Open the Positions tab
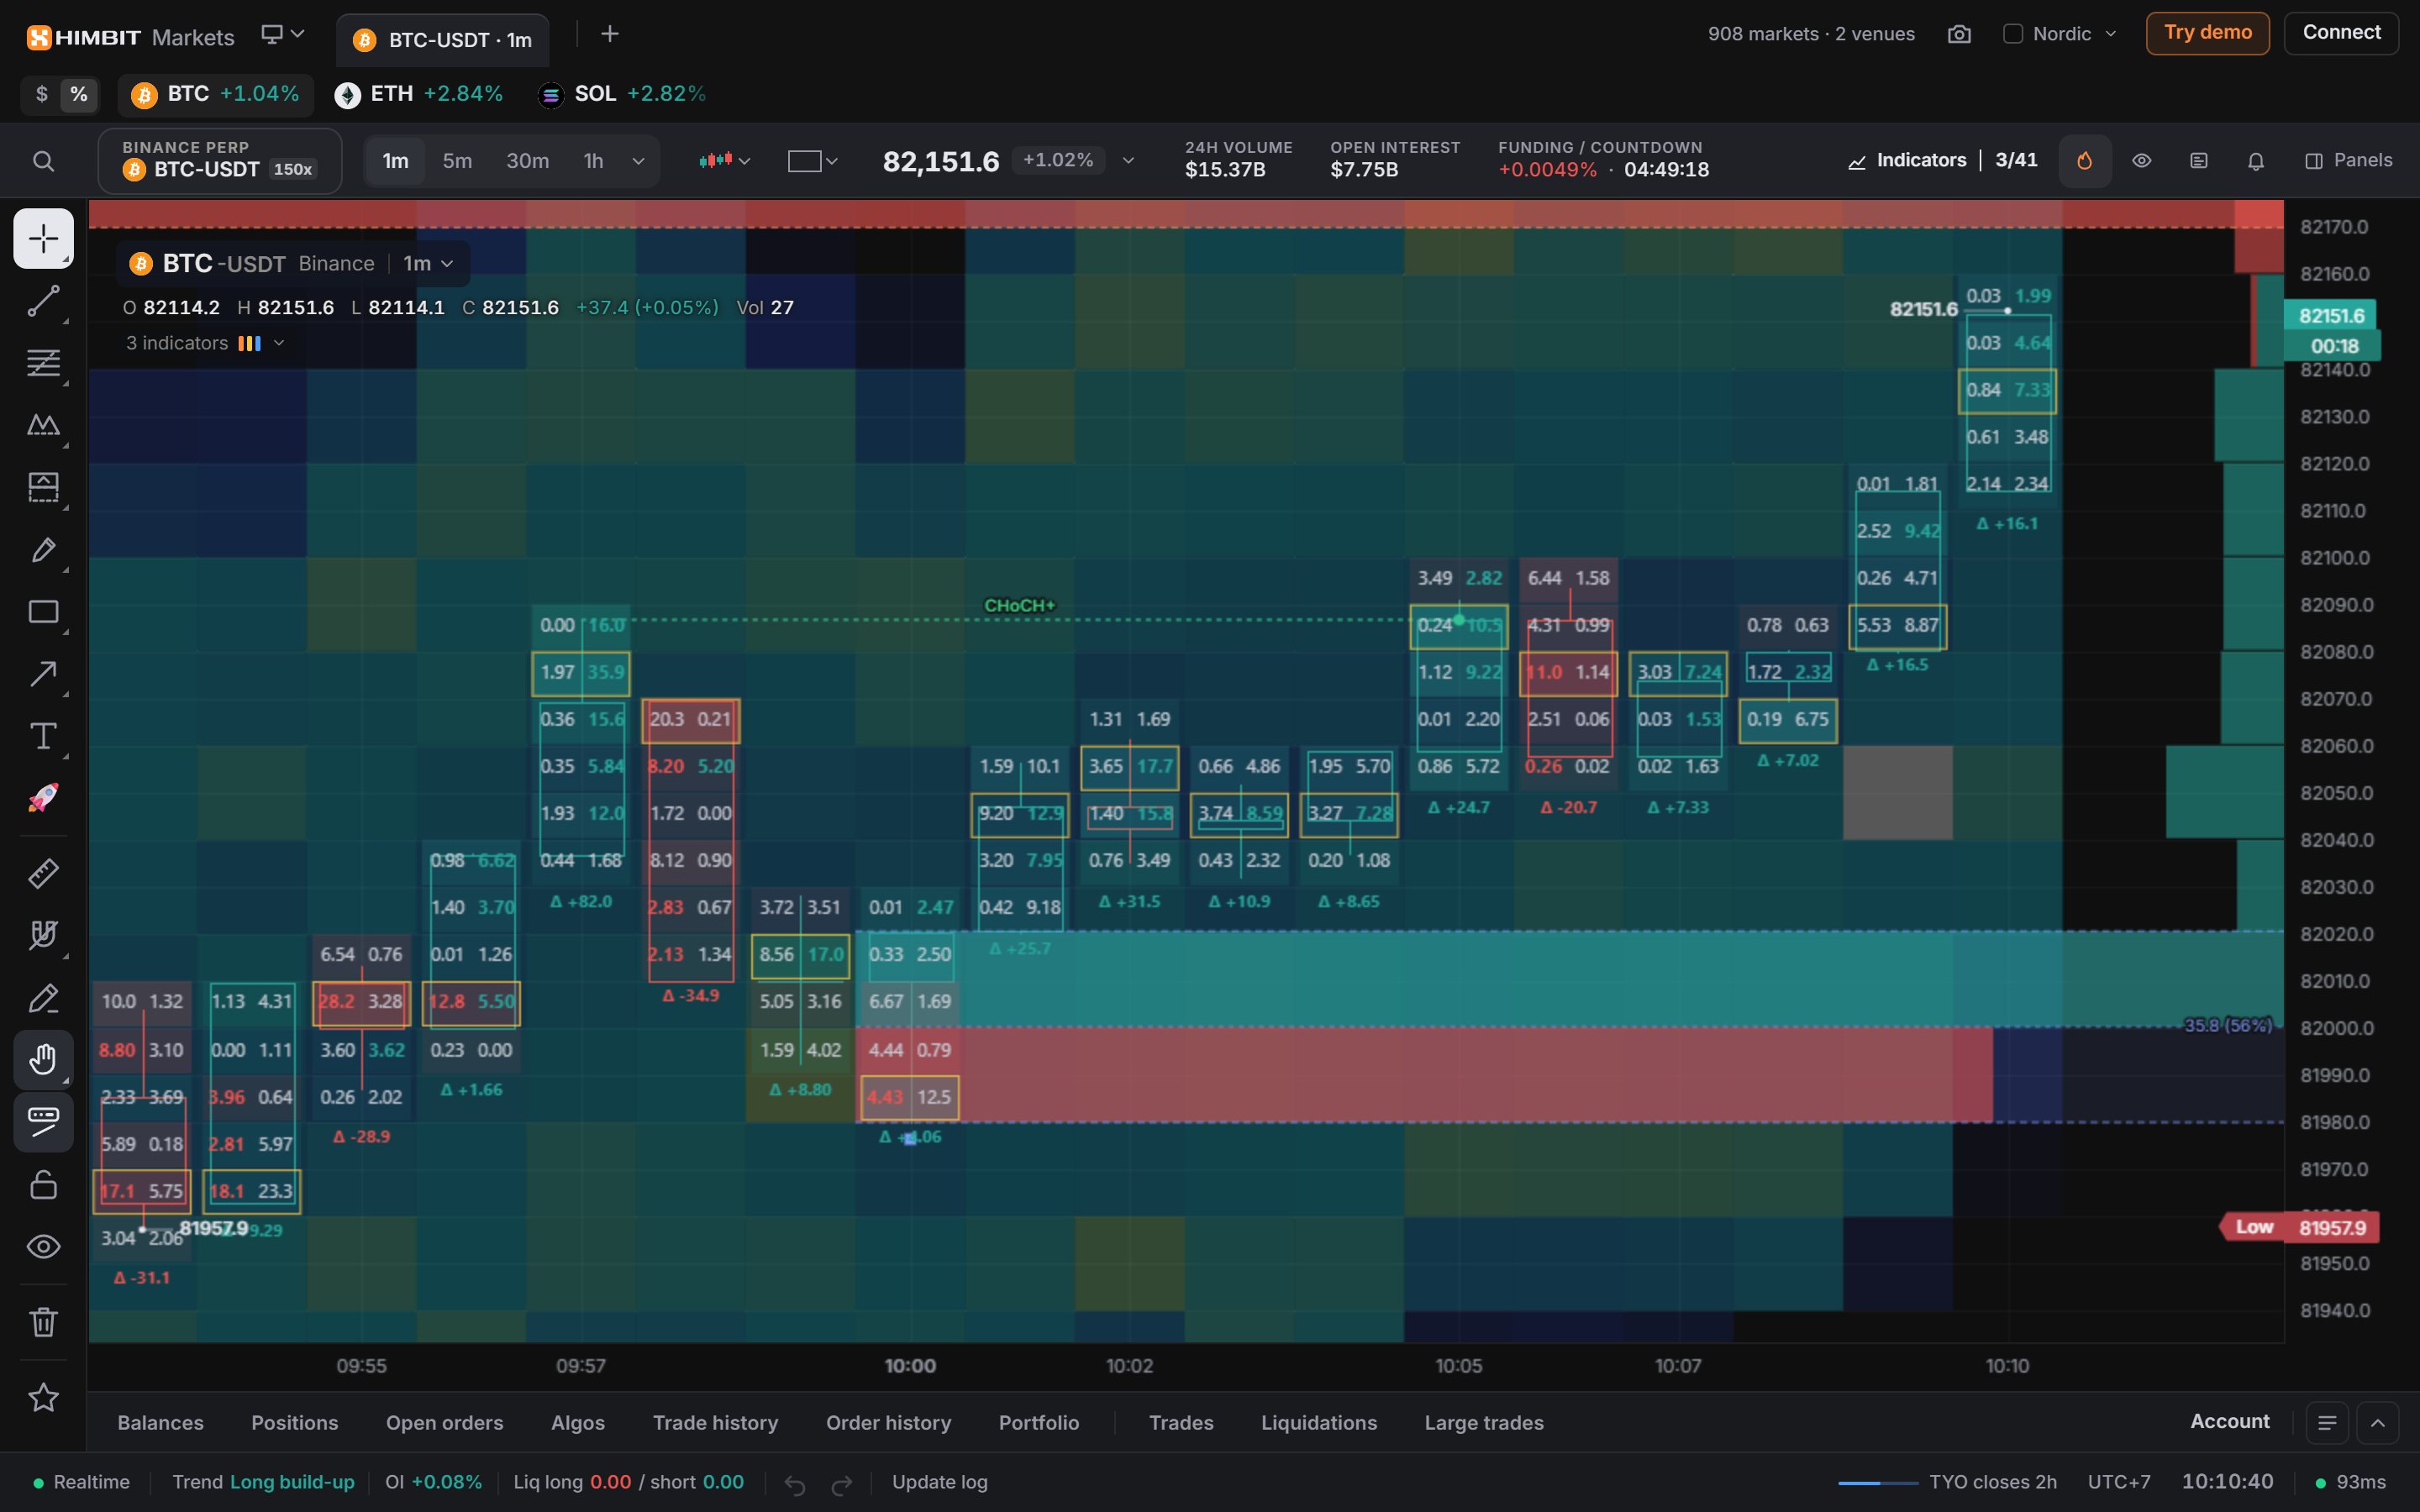 (294, 1422)
